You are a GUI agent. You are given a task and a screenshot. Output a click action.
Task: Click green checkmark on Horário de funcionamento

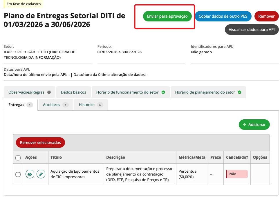163,92
